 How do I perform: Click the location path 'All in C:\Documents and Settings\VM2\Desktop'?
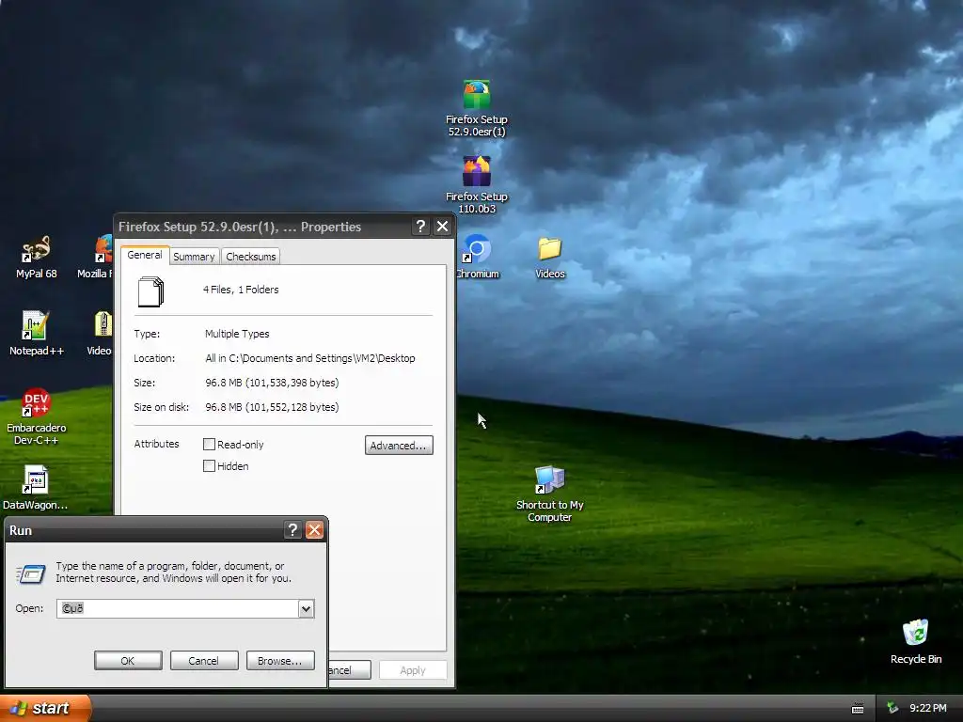click(310, 358)
